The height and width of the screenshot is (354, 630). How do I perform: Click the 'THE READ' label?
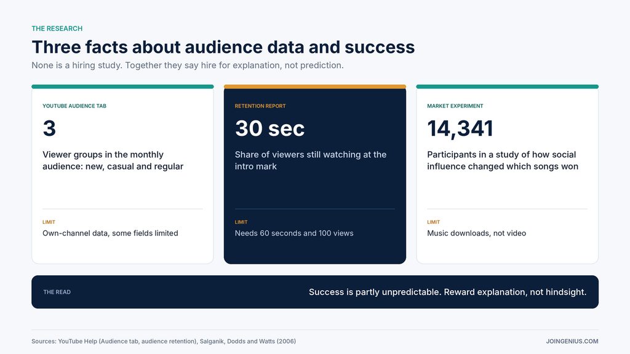coord(57,292)
